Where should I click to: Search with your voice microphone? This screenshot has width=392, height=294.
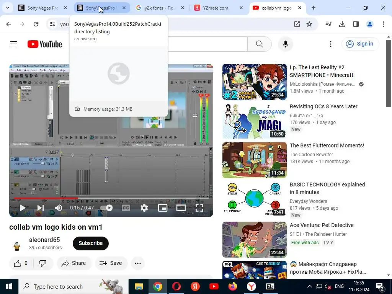(286, 44)
